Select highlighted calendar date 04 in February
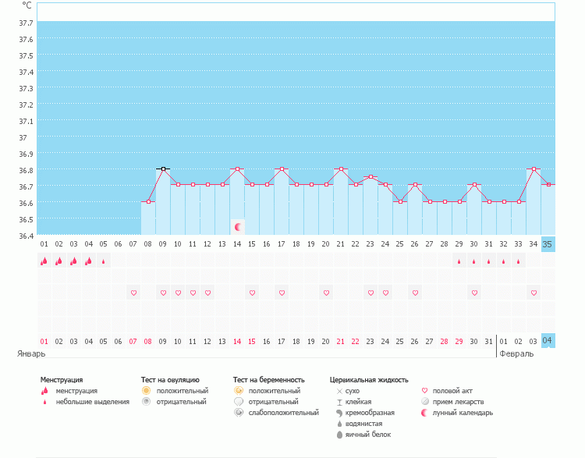585x458 pixels. (548, 341)
